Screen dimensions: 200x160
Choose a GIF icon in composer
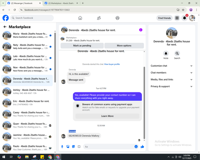[x=79, y=147]
